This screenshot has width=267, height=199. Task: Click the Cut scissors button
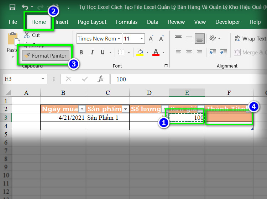tap(32, 35)
